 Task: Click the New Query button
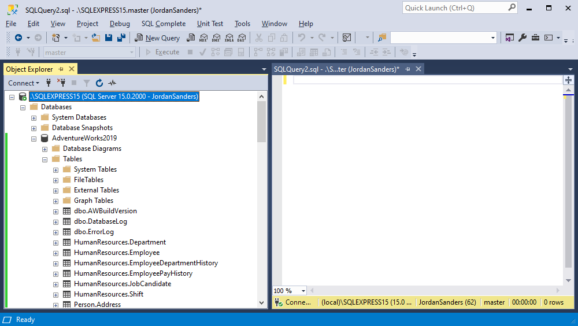point(157,38)
